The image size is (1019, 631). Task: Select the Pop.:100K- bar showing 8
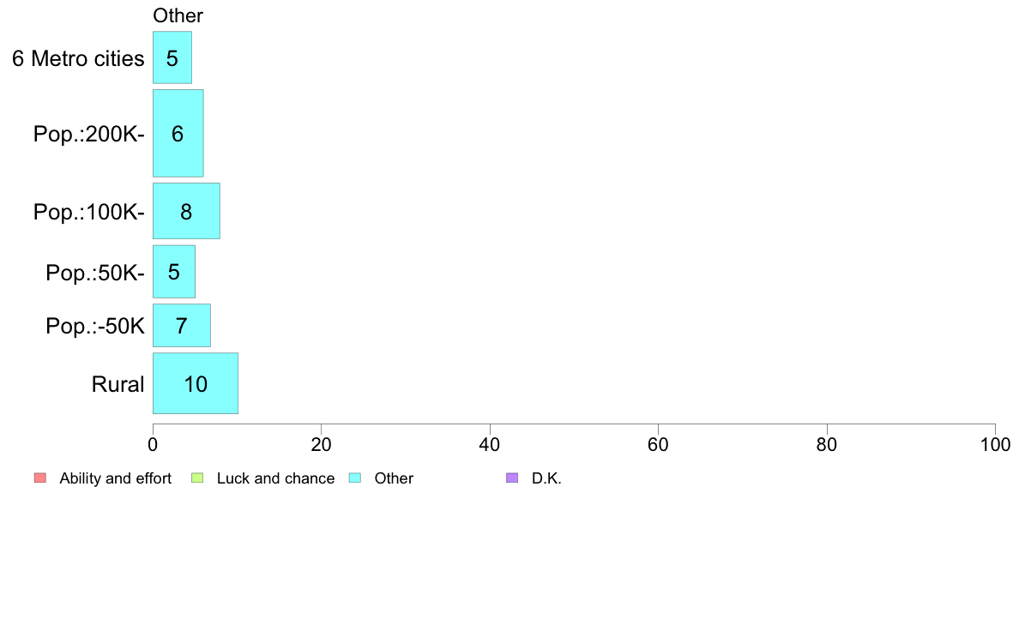[x=186, y=211]
